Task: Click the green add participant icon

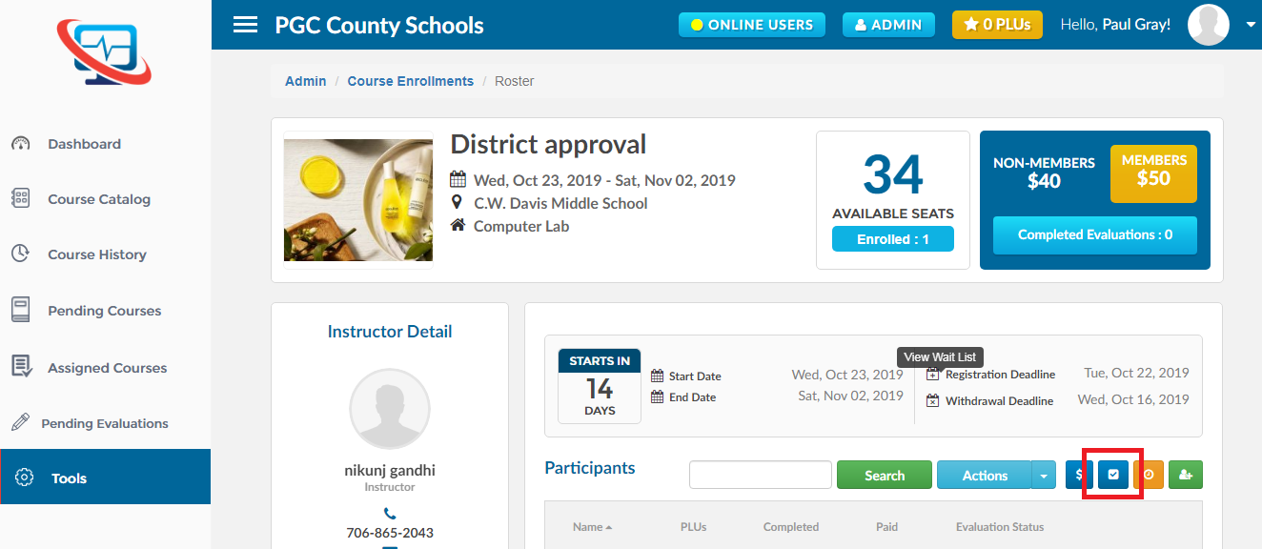Action: click(x=1186, y=475)
